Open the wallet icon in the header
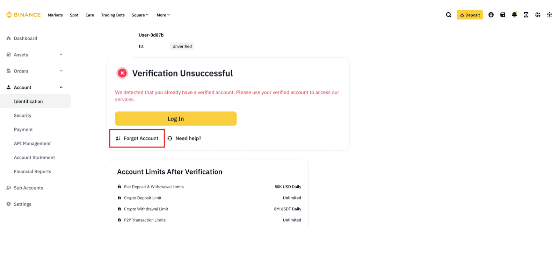Image resolution: width=559 pixels, height=260 pixels. 503,15
